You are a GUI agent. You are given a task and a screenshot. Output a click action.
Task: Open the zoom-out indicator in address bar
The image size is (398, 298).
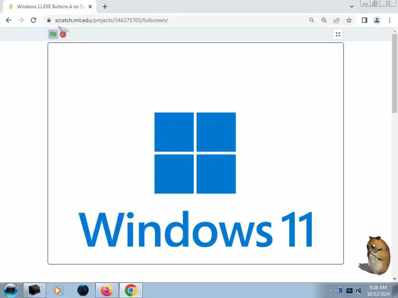(324, 20)
